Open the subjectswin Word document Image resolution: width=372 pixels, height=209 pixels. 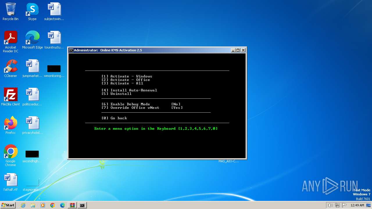[54, 12]
